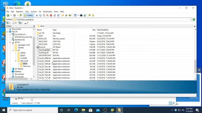The width and height of the screenshot is (202, 113).
Task: Open the File menu
Action: point(8,12)
